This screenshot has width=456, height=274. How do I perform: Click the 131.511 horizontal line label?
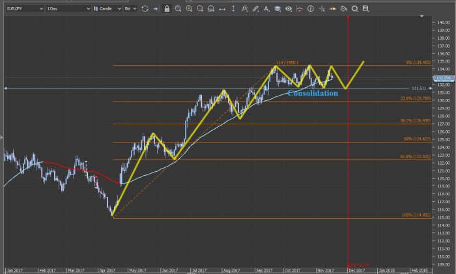click(419, 89)
